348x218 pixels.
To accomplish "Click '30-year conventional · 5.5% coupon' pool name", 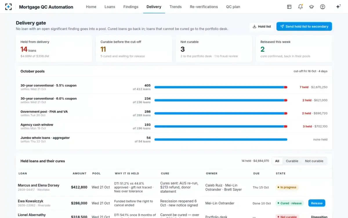I will pos(48,85).
